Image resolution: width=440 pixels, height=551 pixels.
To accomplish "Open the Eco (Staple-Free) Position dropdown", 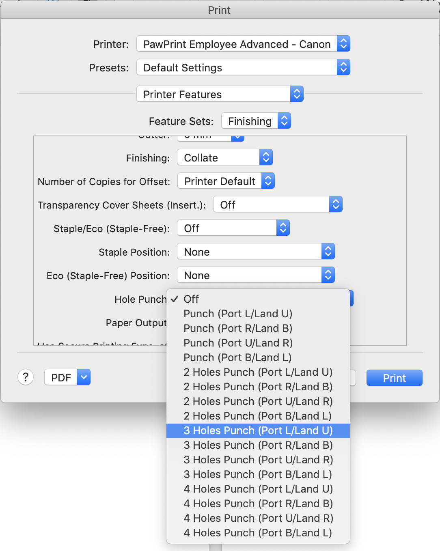I will [256, 275].
